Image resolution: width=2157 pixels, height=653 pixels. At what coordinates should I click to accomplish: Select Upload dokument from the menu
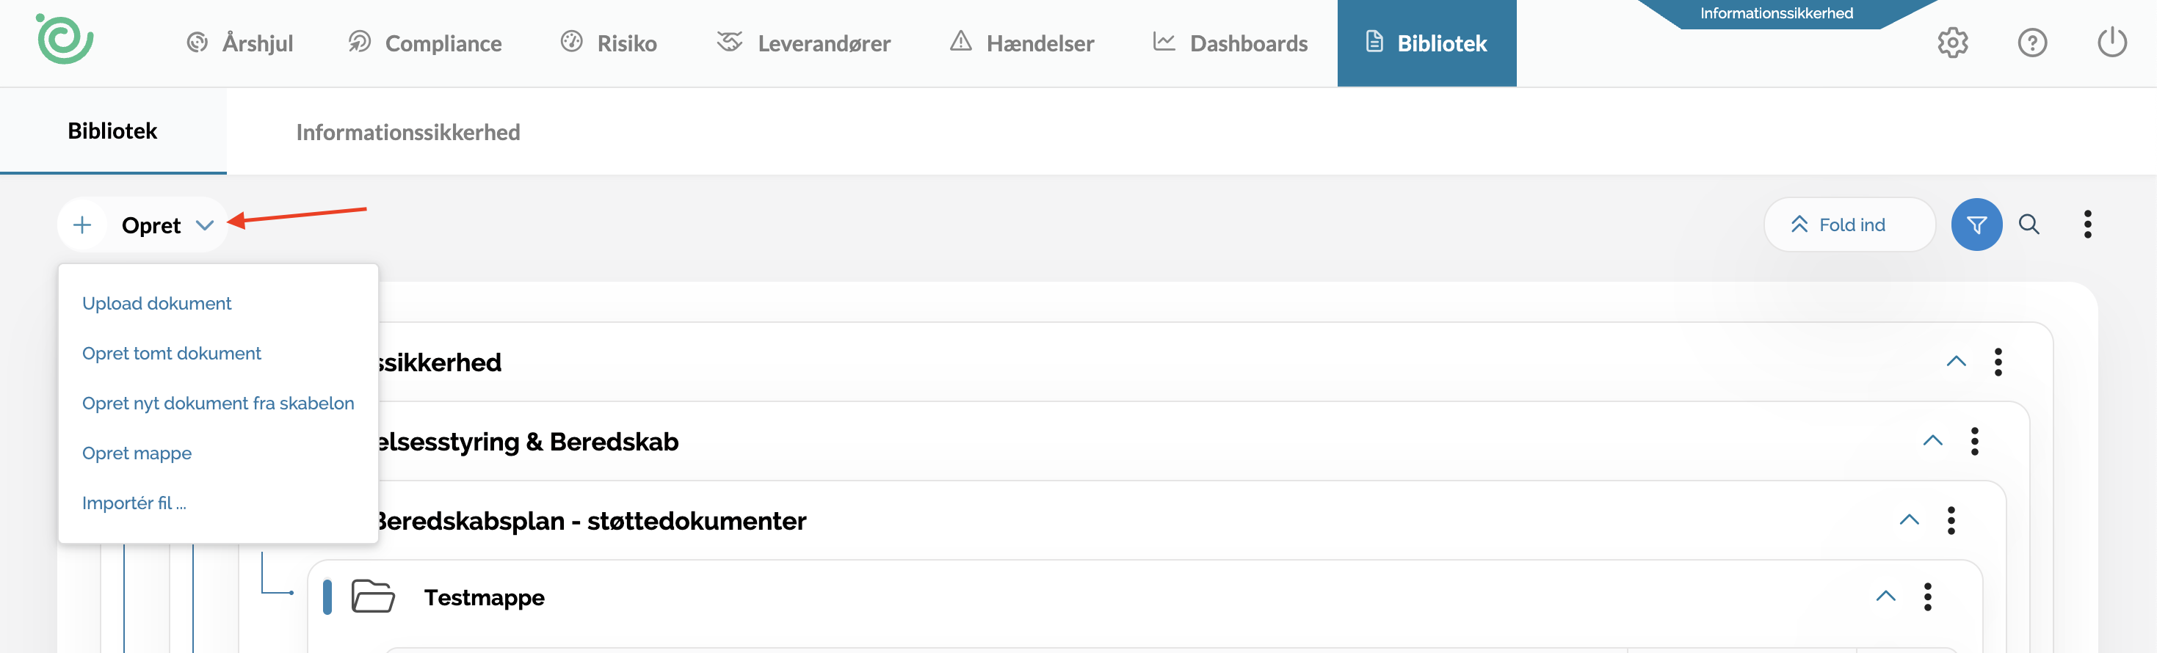point(156,304)
